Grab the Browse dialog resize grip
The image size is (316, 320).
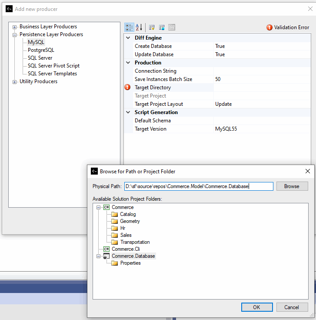[312, 315]
